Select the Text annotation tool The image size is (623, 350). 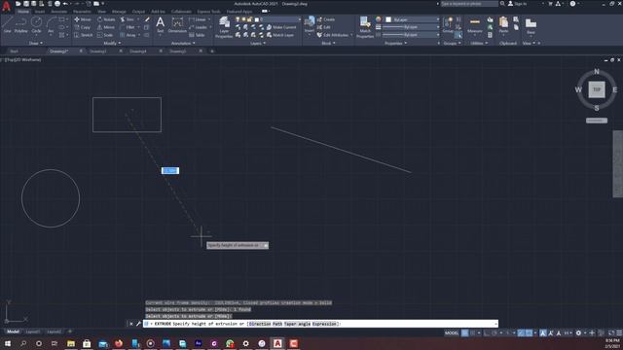(160, 24)
